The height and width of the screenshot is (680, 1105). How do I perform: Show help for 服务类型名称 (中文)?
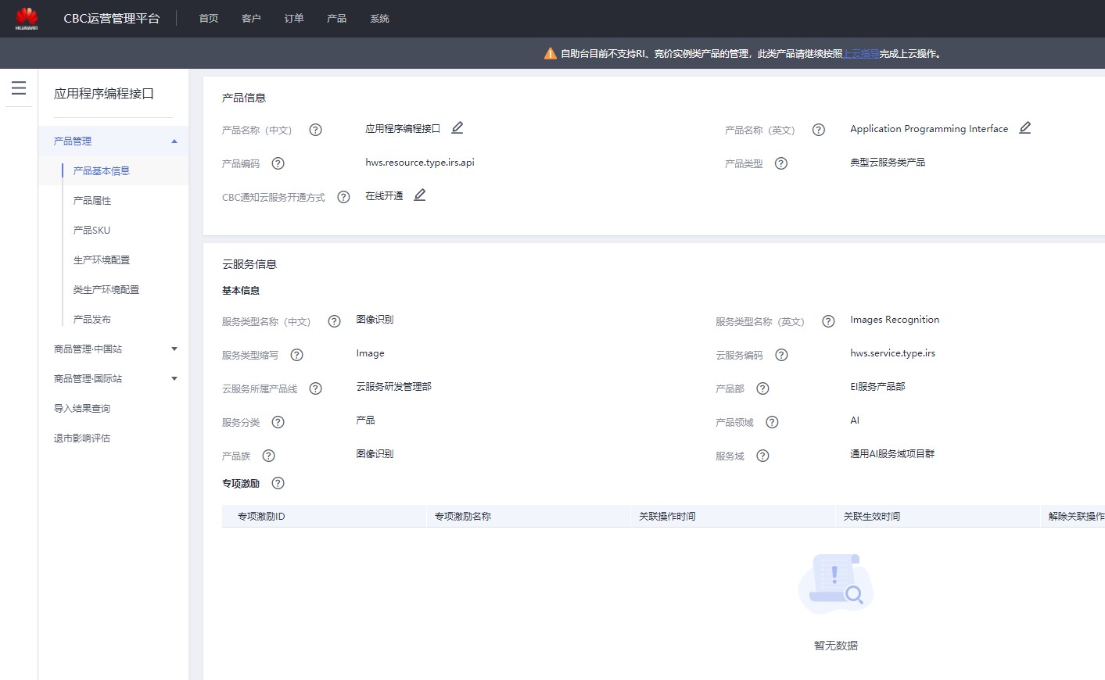(334, 321)
